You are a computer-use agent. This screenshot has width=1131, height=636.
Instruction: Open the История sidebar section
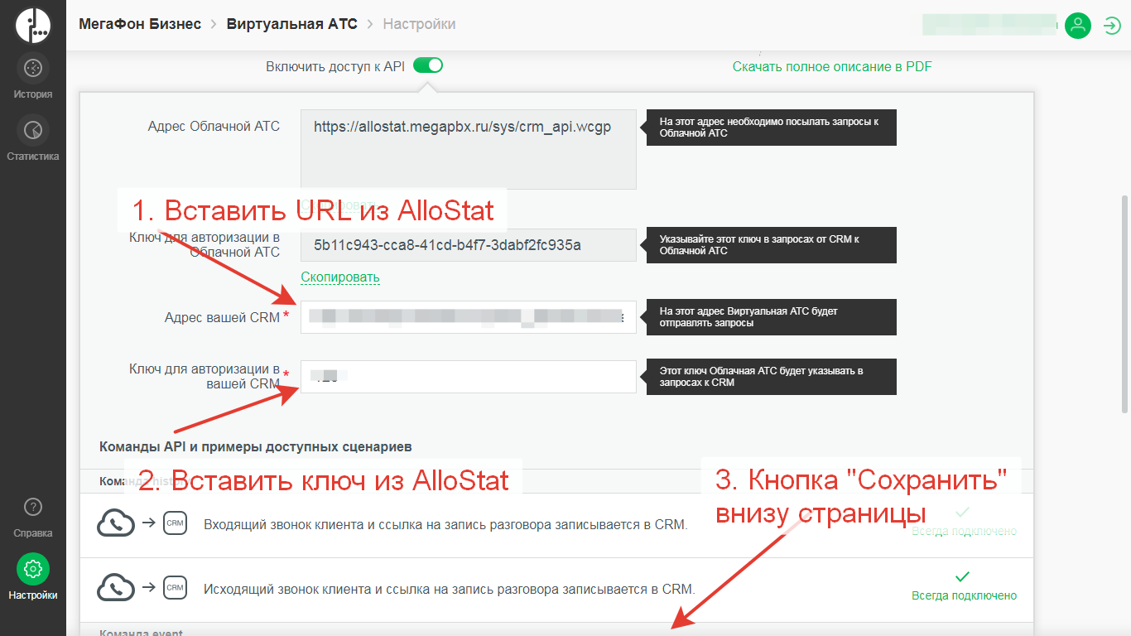coord(32,77)
